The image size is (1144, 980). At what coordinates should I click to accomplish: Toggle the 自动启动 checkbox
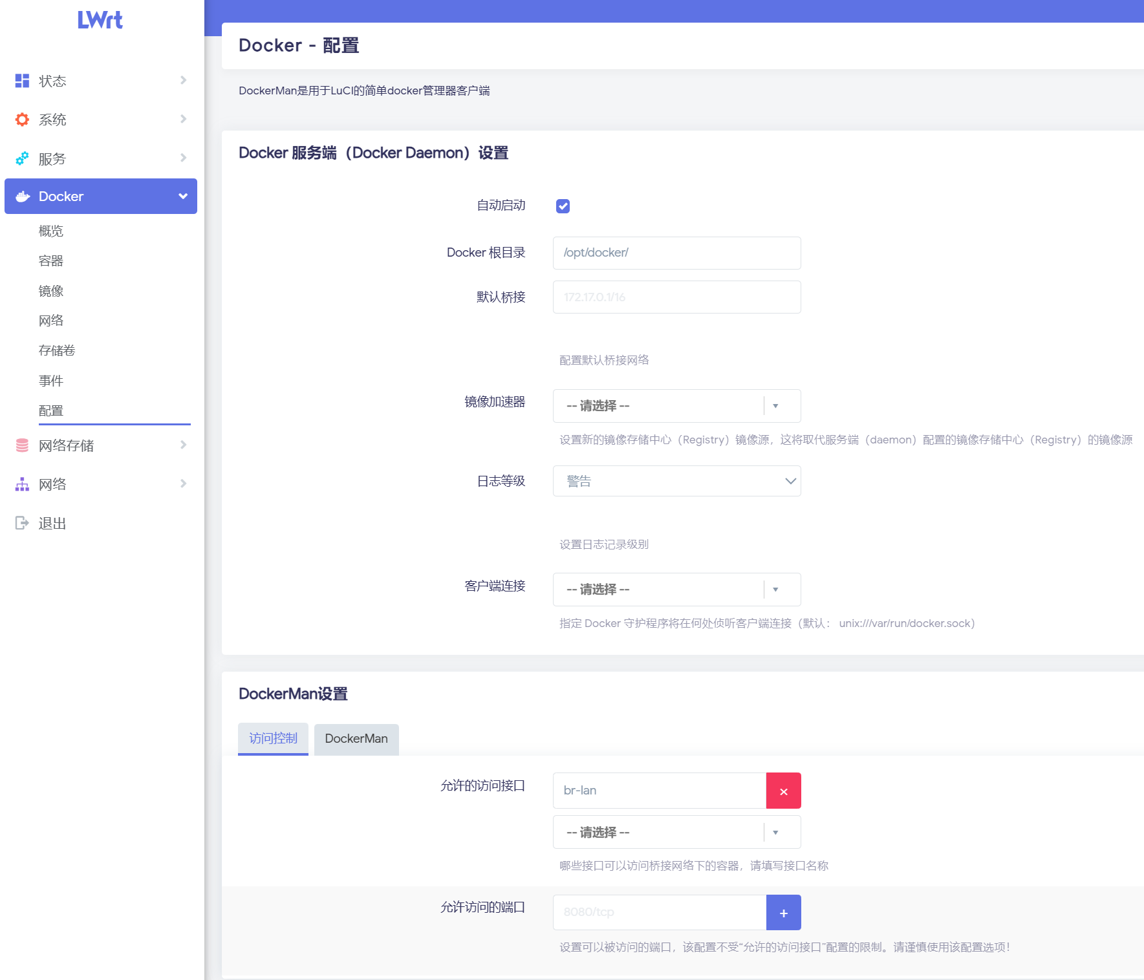click(x=563, y=206)
